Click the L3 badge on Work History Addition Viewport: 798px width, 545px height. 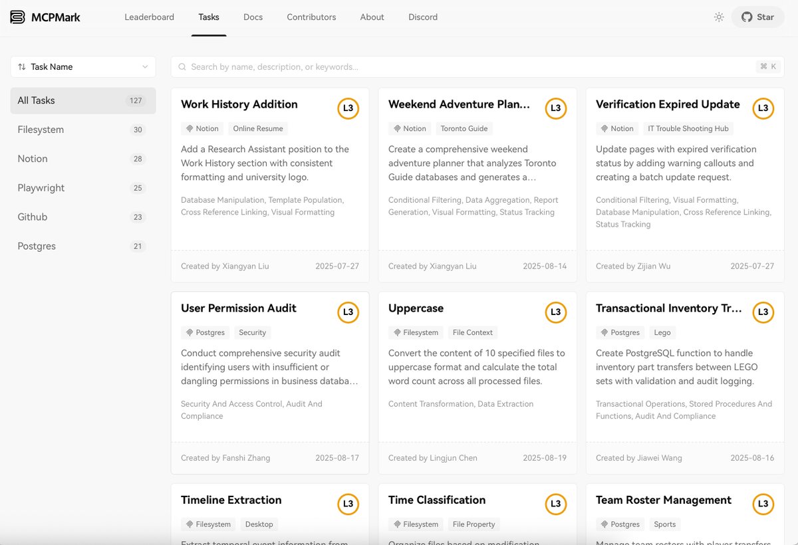[348, 108]
